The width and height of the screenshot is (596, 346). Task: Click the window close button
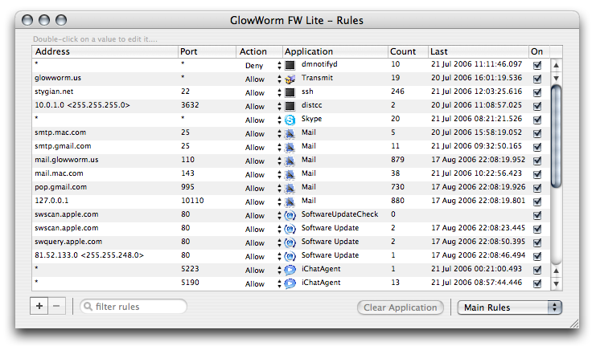pyautogui.click(x=27, y=20)
